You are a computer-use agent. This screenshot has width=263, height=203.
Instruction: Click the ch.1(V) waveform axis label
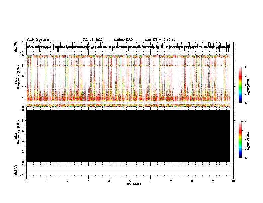pos(16,47)
